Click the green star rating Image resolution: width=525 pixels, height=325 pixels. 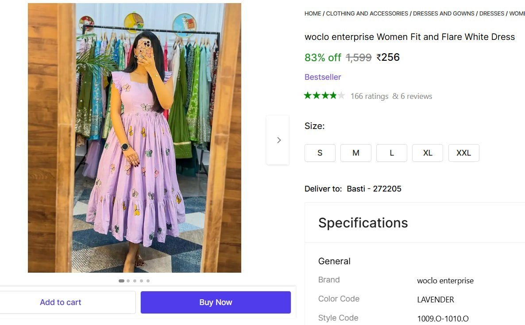(x=324, y=96)
